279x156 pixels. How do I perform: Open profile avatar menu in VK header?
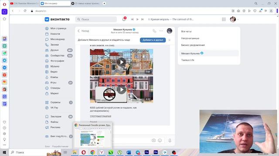[x=233, y=19]
